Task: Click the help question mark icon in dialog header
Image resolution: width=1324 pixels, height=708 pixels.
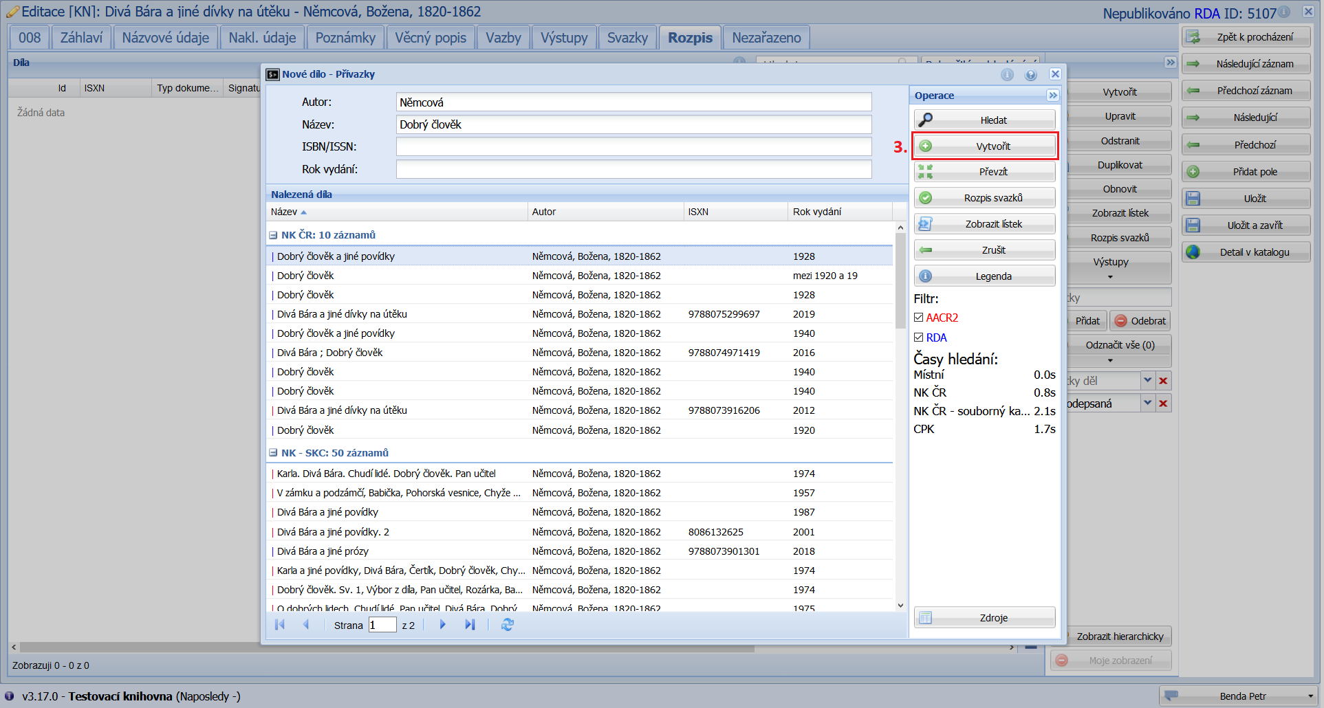Action: pyautogui.click(x=1030, y=75)
